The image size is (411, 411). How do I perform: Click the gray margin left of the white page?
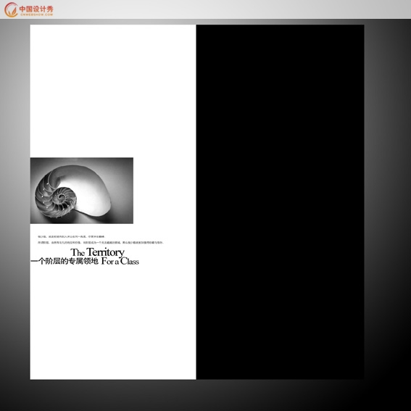click(15, 202)
